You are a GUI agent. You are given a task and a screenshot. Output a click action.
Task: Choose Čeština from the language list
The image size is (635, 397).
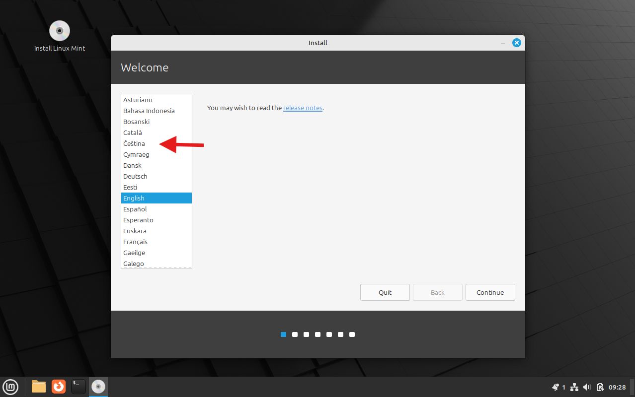[x=134, y=143]
